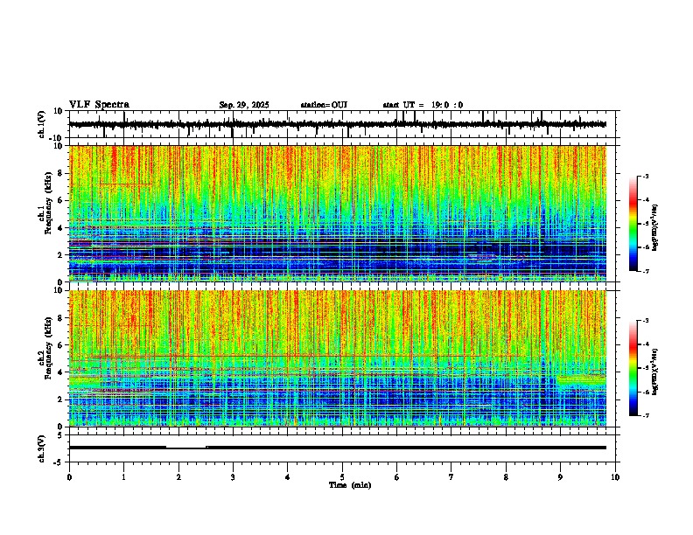Click the ch.1 voltage waveform trace panel
Screen dimensions: 693x535
click(x=344, y=124)
